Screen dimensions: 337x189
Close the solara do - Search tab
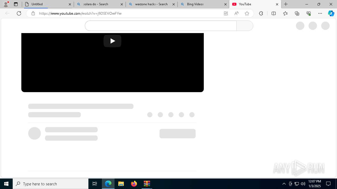click(x=122, y=4)
